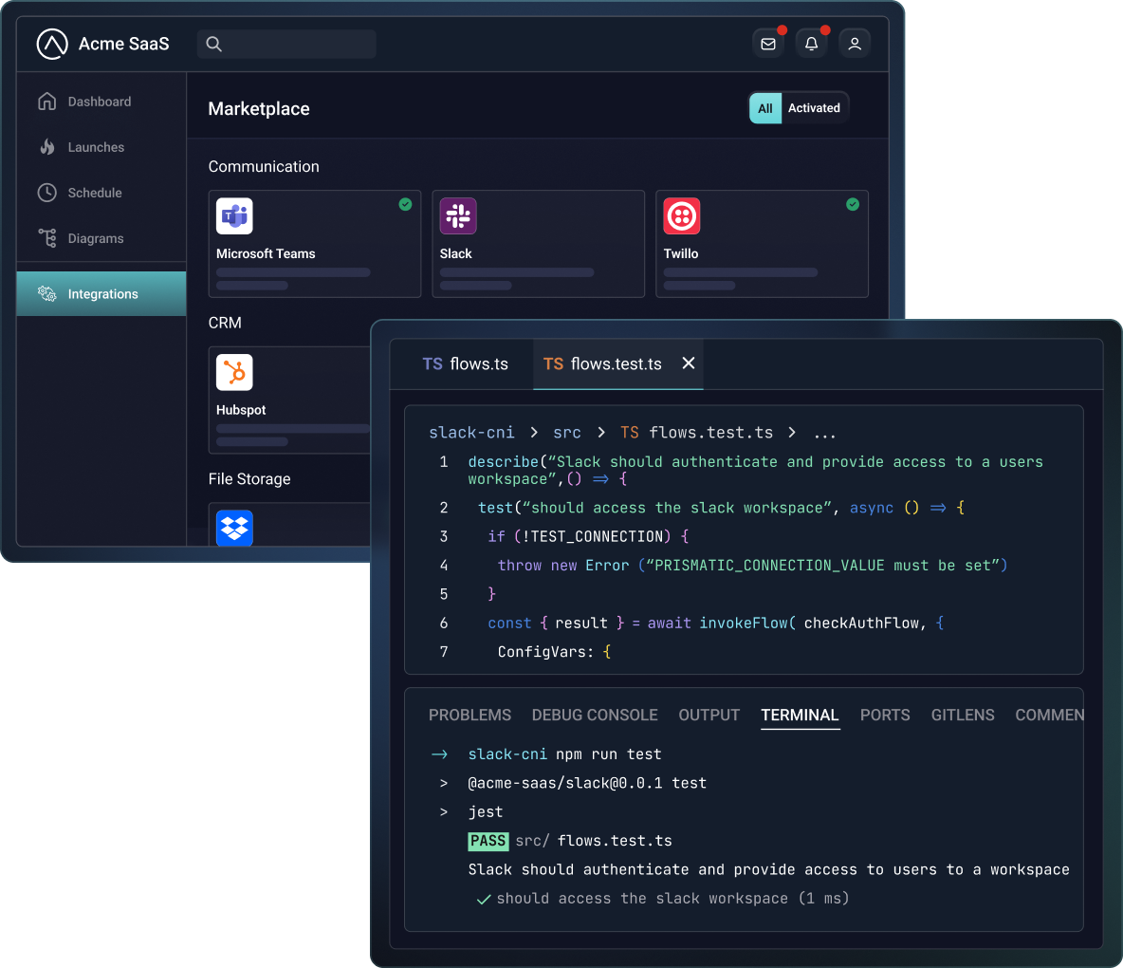This screenshot has width=1123, height=968.
Task: Click the Acme SaaS logo icon
Action: coord(51,44)
